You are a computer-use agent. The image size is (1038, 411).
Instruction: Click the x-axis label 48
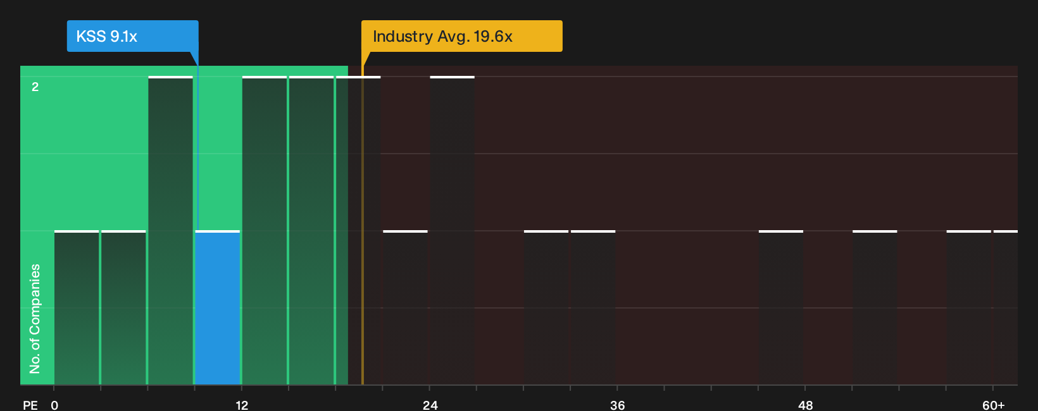(805, 405)
